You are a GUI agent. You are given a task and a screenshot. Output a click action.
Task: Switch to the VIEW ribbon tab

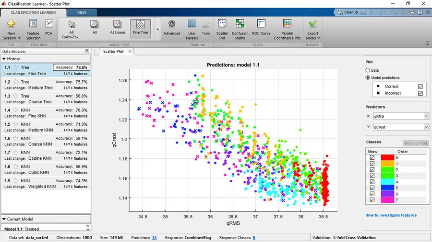pos(82,12)
